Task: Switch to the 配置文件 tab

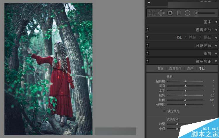Action: 175,68
